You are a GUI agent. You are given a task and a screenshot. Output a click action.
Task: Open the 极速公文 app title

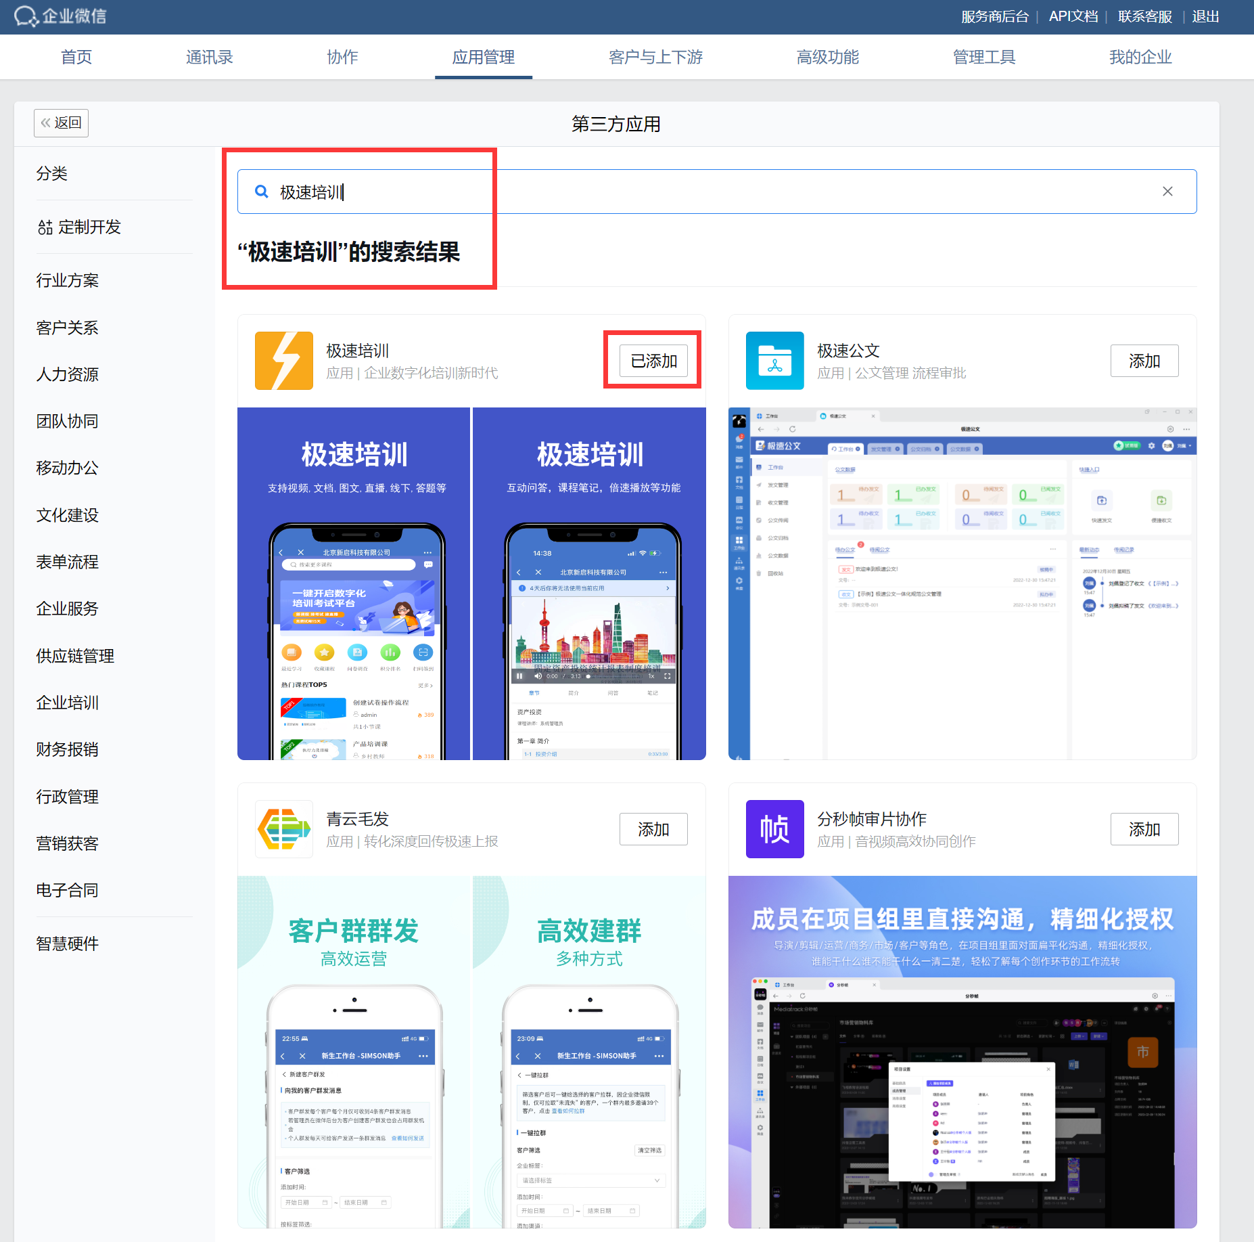849,351
